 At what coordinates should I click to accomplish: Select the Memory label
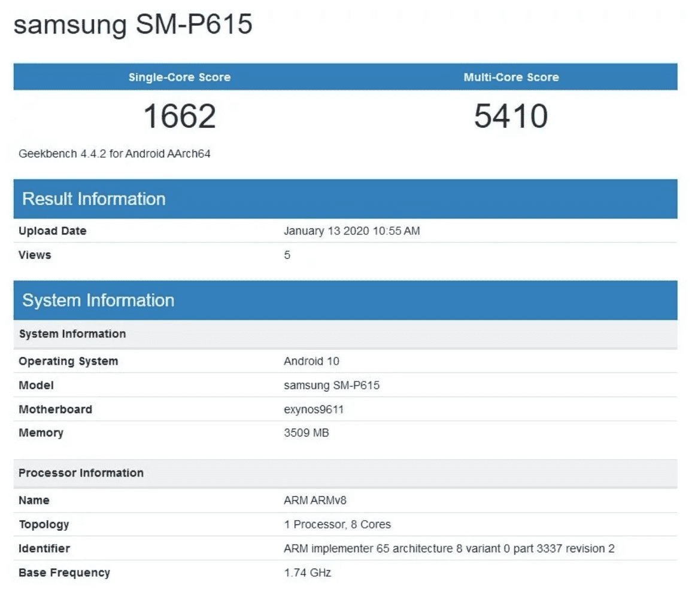[x=41, y=433]
